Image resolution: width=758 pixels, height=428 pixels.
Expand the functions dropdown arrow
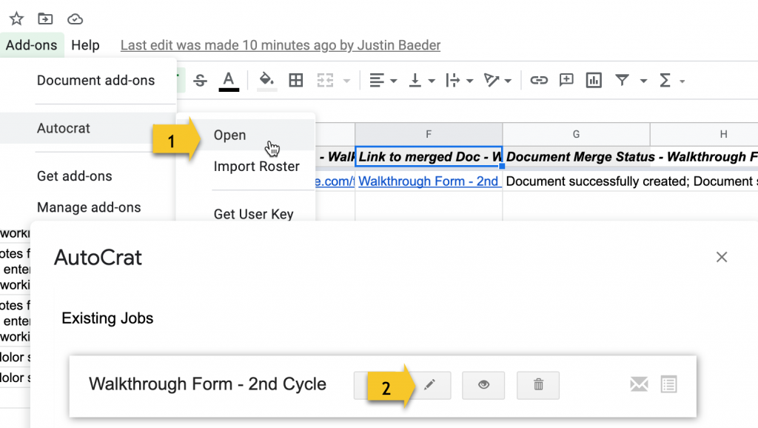682,81
